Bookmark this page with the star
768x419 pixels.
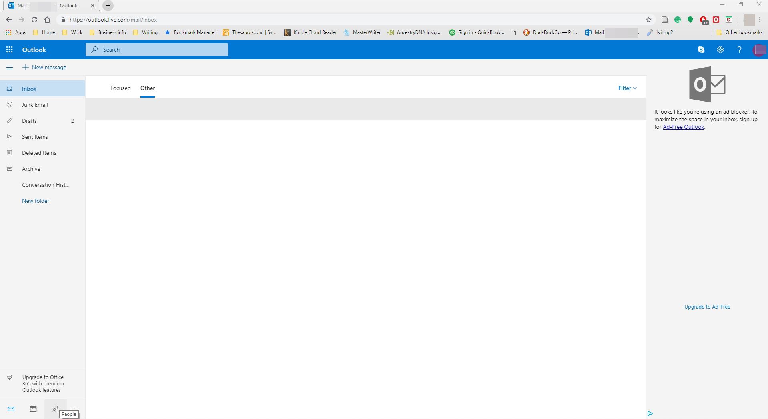click(x=649, y=20)
